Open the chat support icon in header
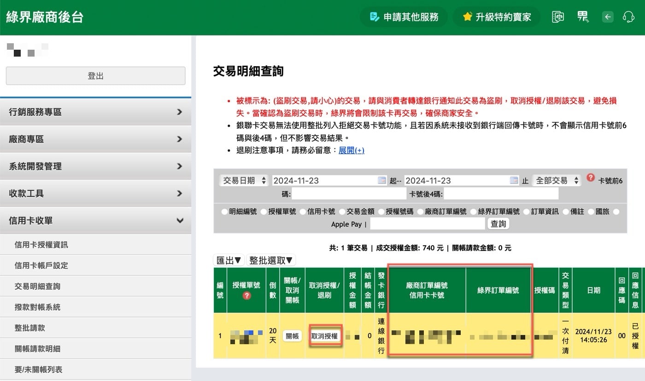This screenshot has width=645, height=381. [x=558, y=17]
